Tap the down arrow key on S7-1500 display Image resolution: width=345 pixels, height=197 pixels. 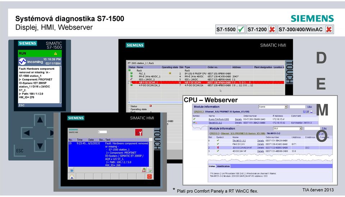pos(40,146)
